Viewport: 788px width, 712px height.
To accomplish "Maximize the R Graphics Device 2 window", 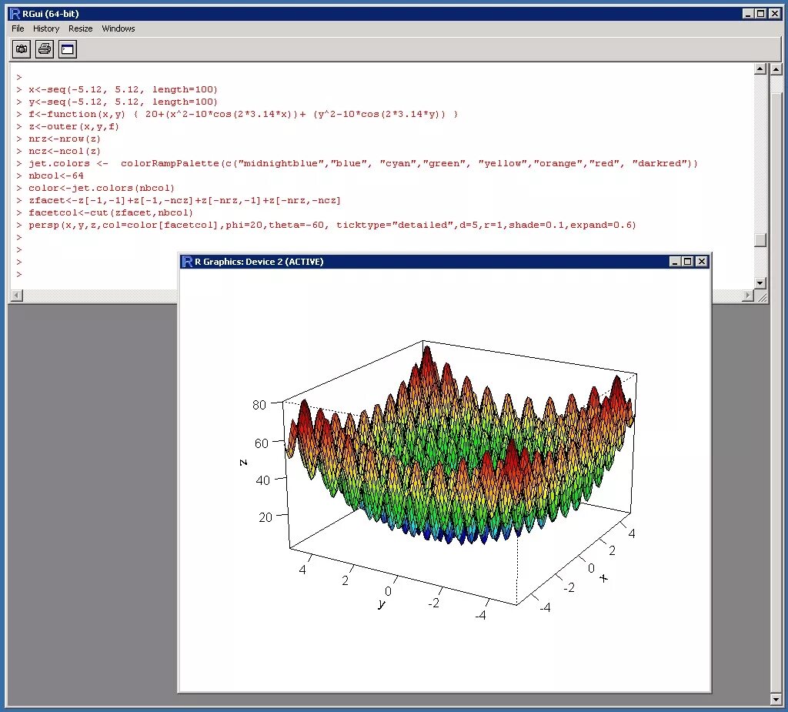I will (688, 262).
